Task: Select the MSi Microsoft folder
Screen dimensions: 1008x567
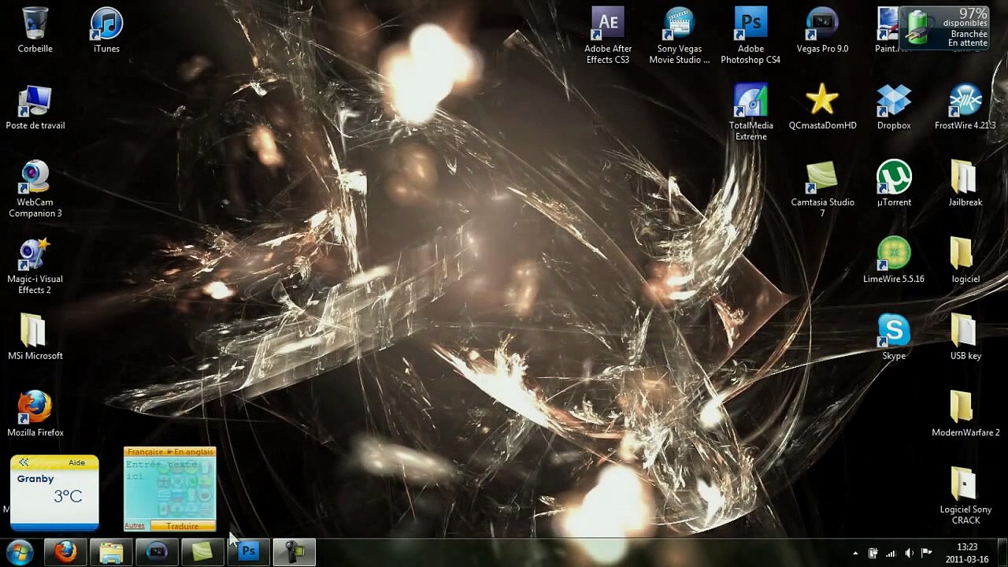Action: [x=35, y=338]
